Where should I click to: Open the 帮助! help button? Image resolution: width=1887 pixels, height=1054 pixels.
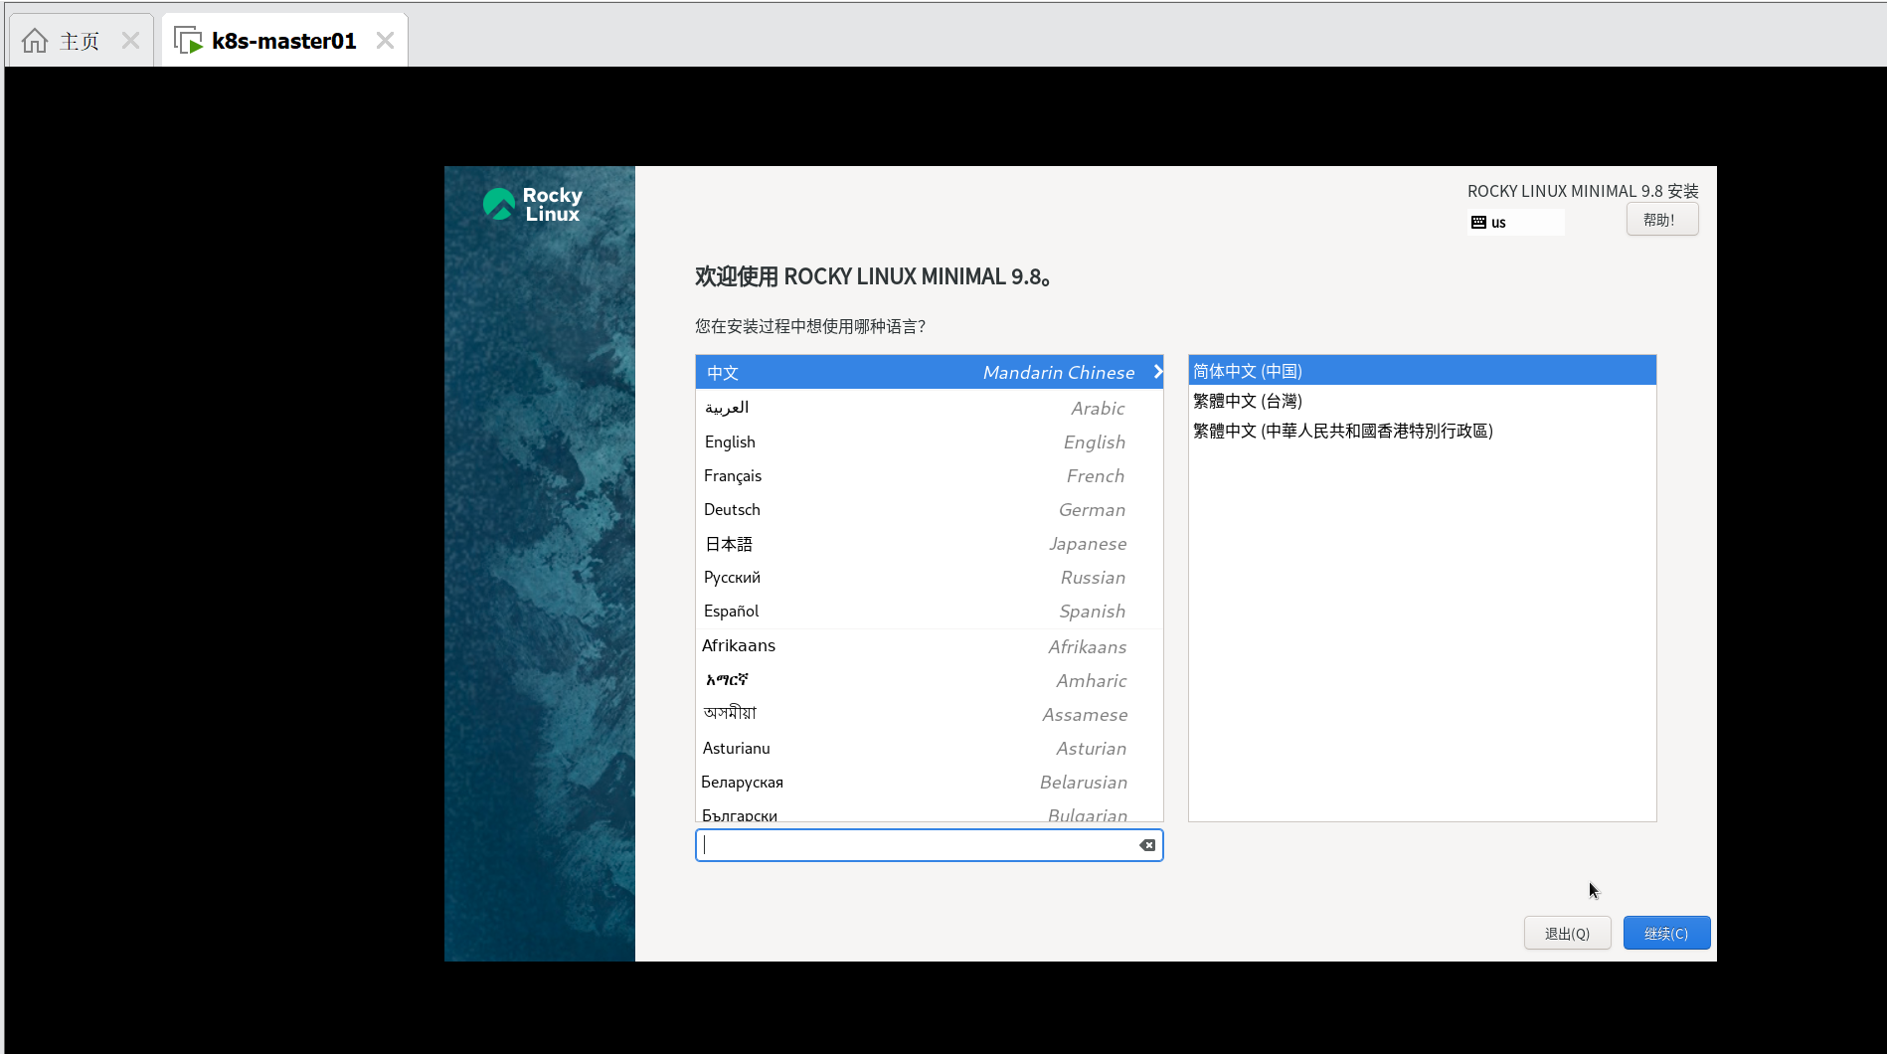coord(1662,220)
